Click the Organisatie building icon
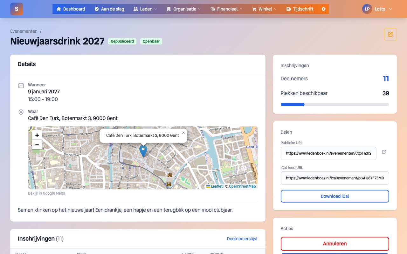 (x=169, y=9)
